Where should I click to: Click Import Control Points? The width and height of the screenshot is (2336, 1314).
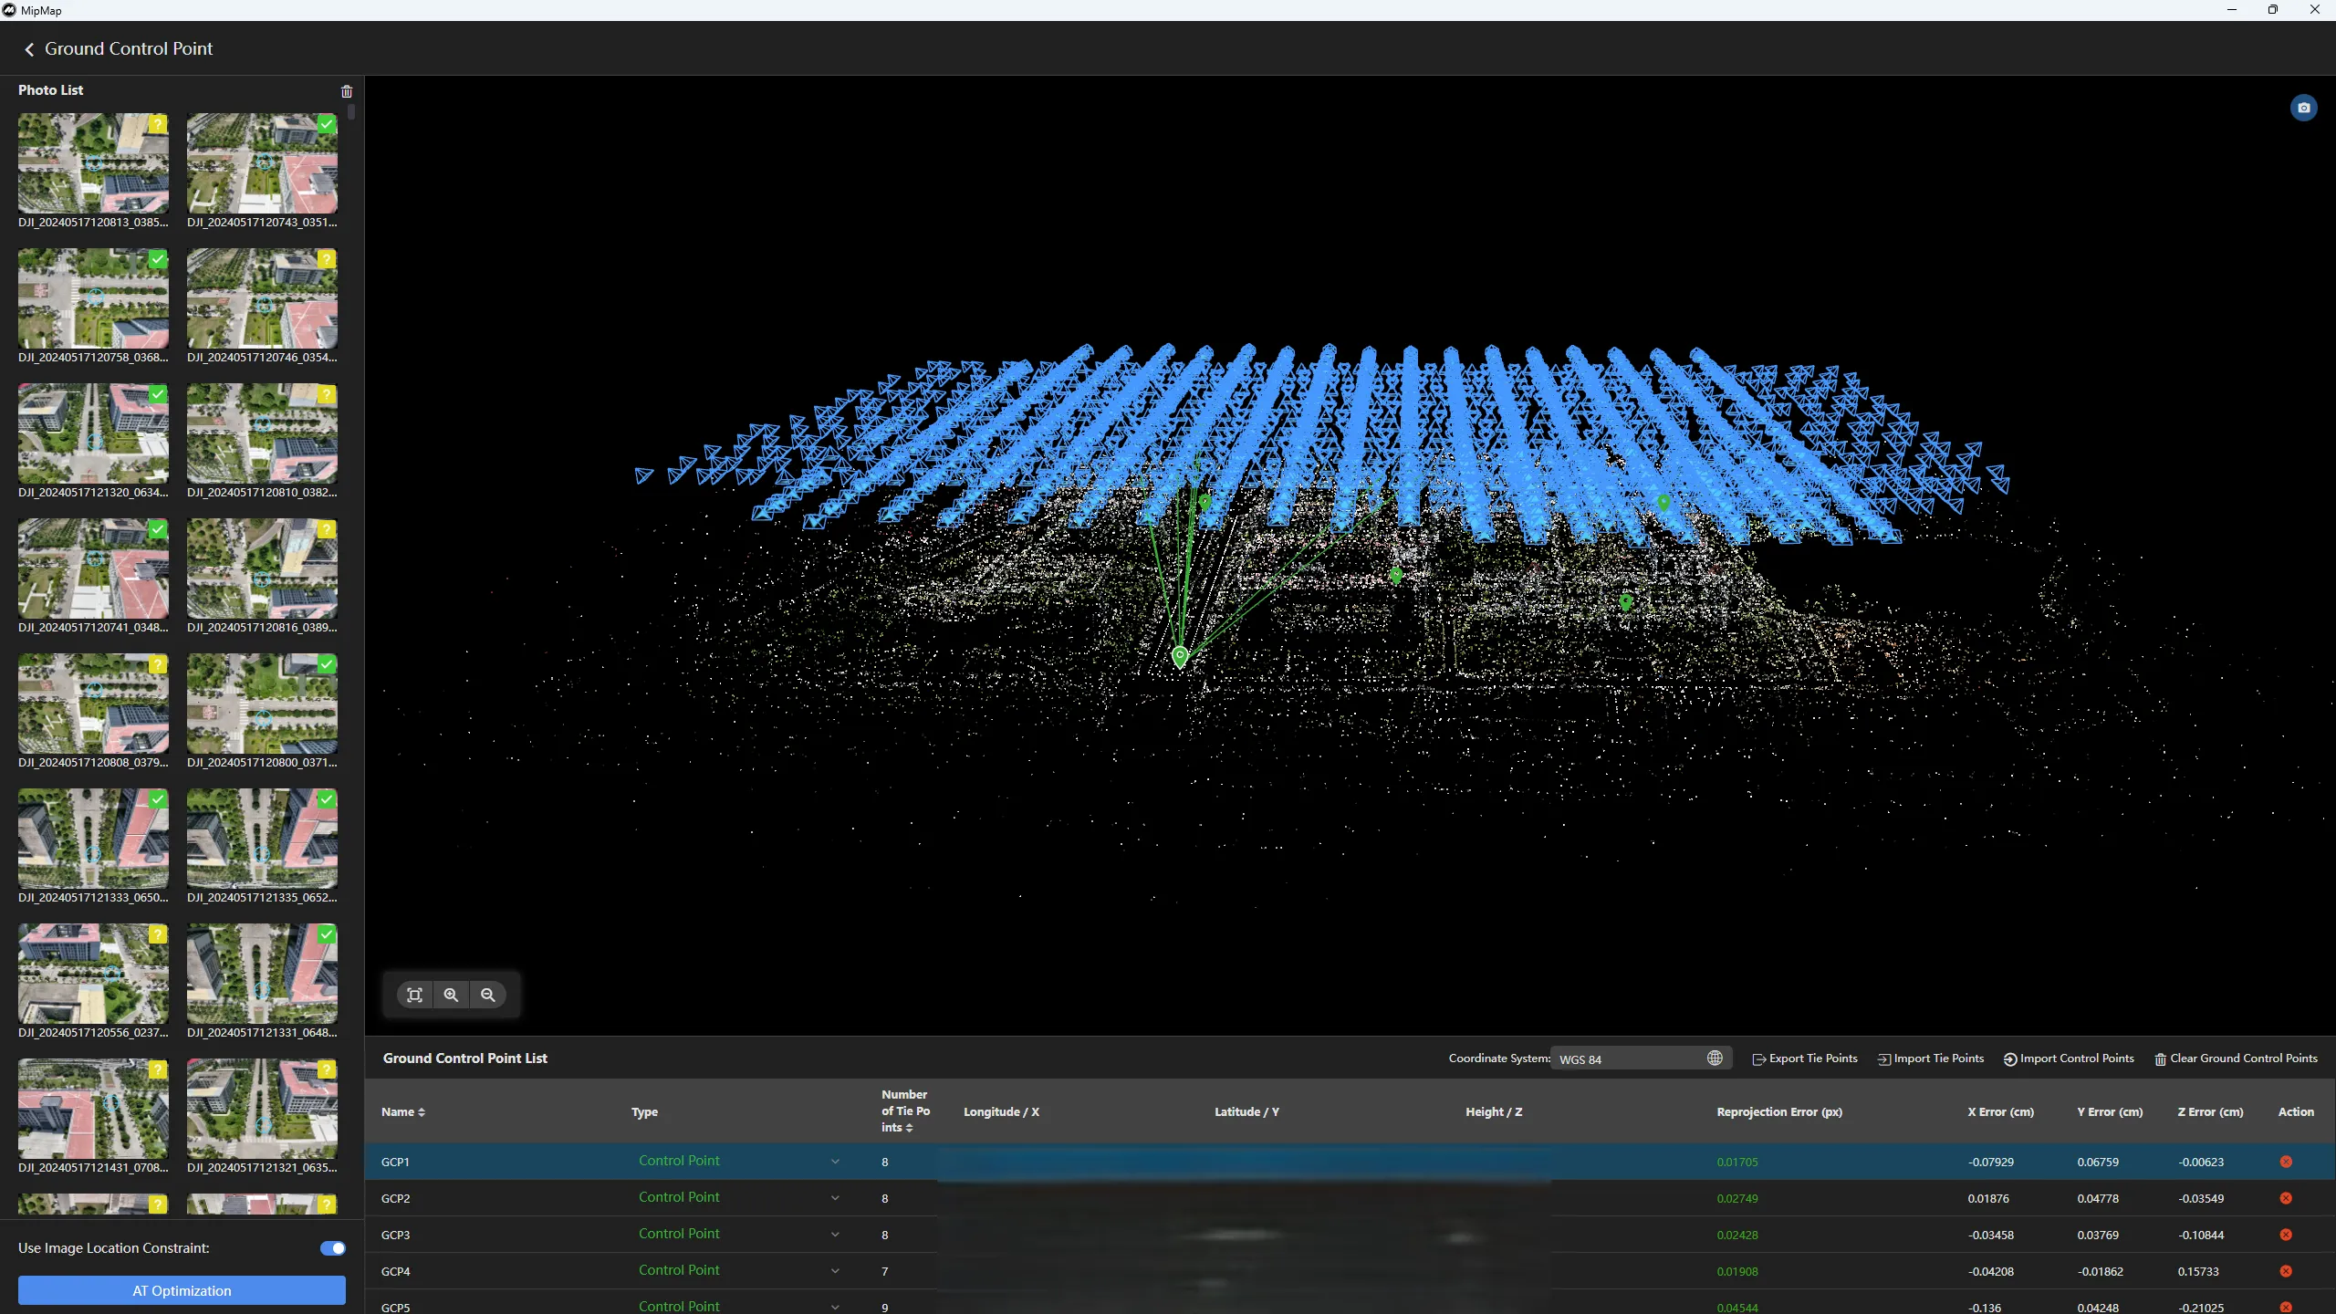point(2069,1058)
